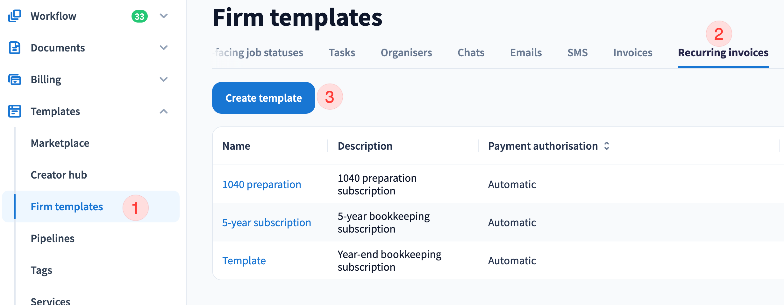Switch to the Invoices tab
Viewport: 784px width, 305px height.
coord(633,53)
